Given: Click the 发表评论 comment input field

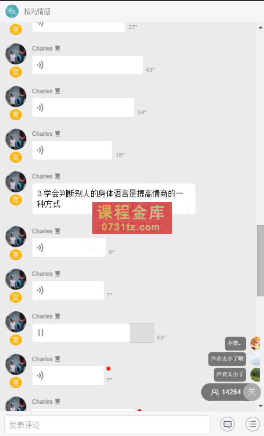Looking at the screenshot, I should click(x=107, y=425).
